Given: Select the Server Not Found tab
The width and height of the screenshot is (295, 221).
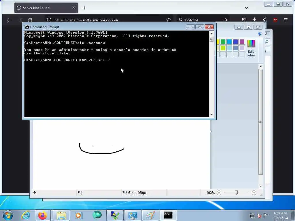Looking at the screenshot, I should [46, 8].
